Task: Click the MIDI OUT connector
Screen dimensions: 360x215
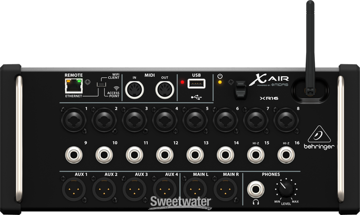Action: [165, 89]
